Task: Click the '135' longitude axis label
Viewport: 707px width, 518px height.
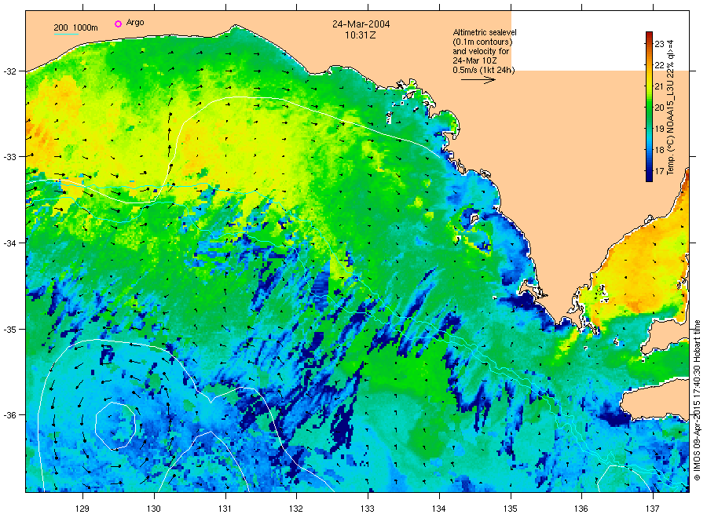Action: pyautogui.click(x=511, y=509)
